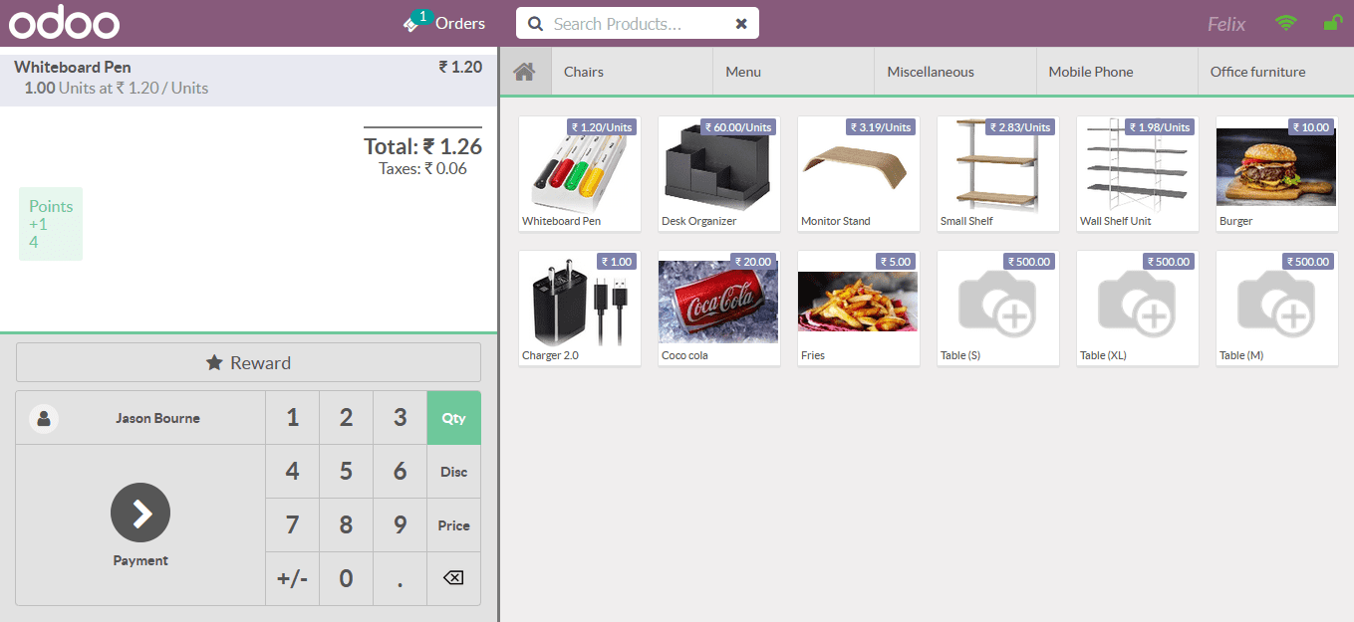Open the Menu category tab

794,72
